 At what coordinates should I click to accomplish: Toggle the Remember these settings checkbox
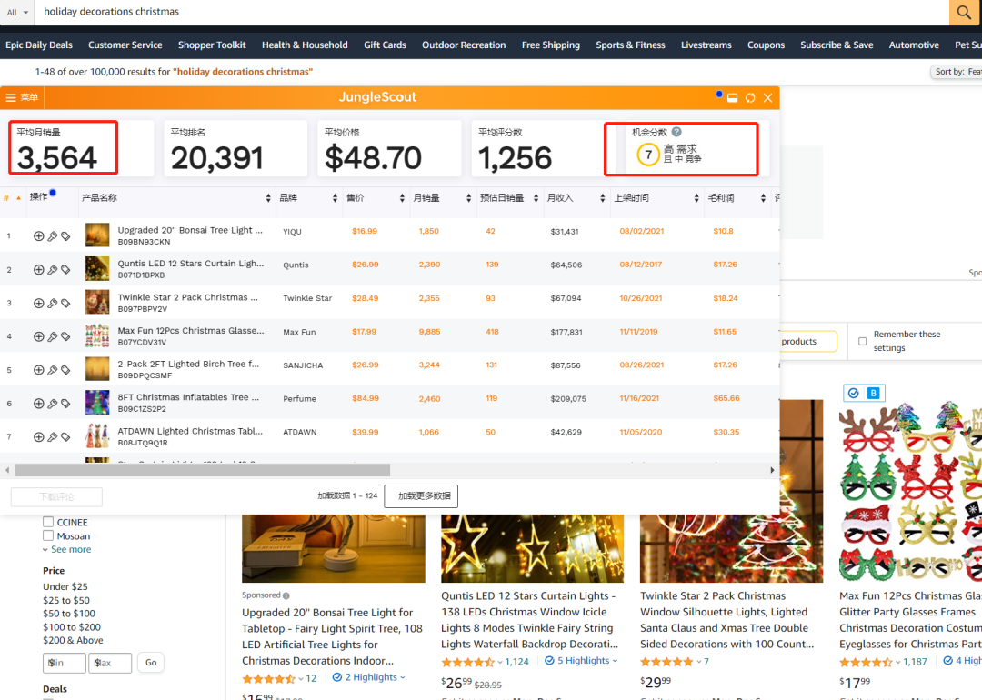pos(862,341)
